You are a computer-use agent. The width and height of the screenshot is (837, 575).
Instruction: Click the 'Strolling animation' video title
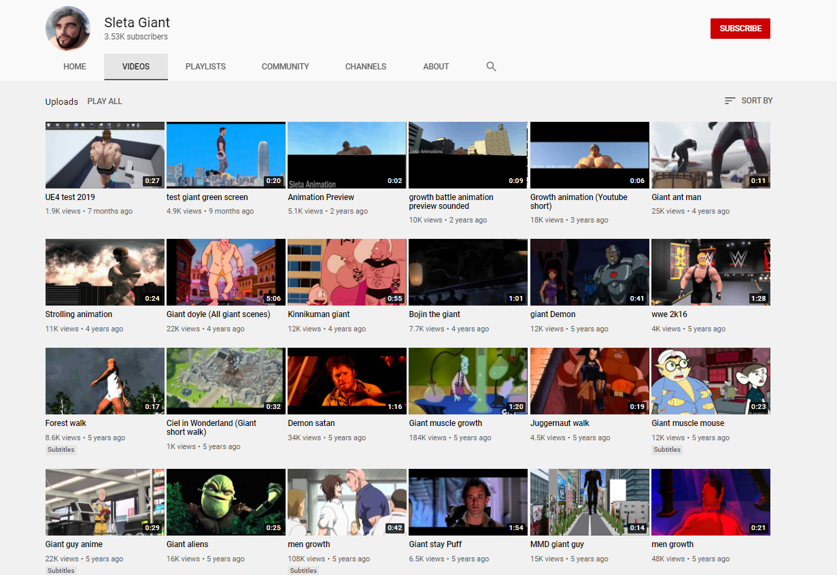(x=79, y=314)
